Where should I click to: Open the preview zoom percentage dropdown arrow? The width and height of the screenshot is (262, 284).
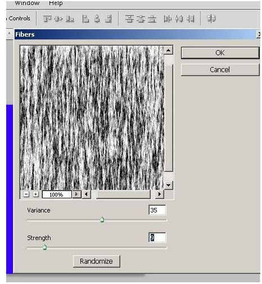pyautogui.click(x=76, y=194)
